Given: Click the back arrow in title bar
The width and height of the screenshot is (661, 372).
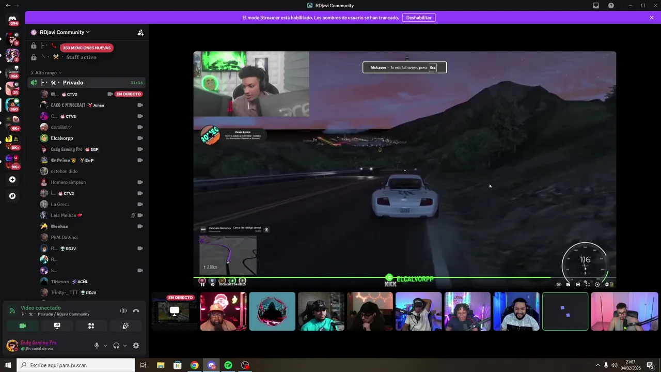Looking at the screenshot, I should pyautogui.click(x=8, y=5).
